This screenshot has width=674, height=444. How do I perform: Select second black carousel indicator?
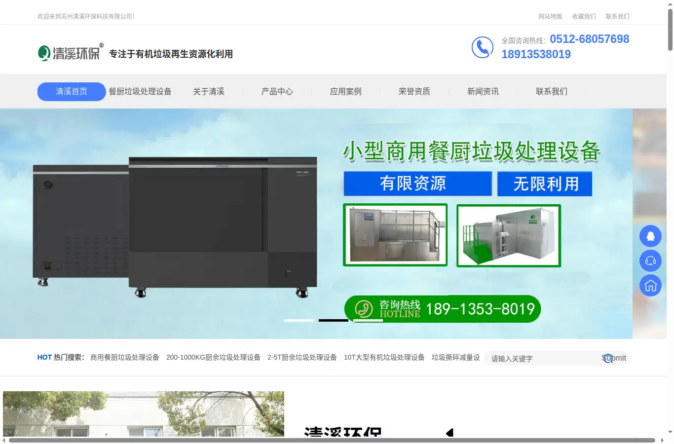tap(334, 321)
